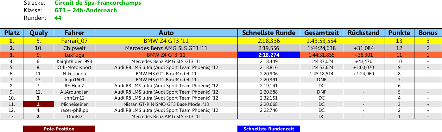Select the driver name Niki_Lauda
Viewport: 442px width, 132px height.
pyautogui.click(x=75, y=74)
